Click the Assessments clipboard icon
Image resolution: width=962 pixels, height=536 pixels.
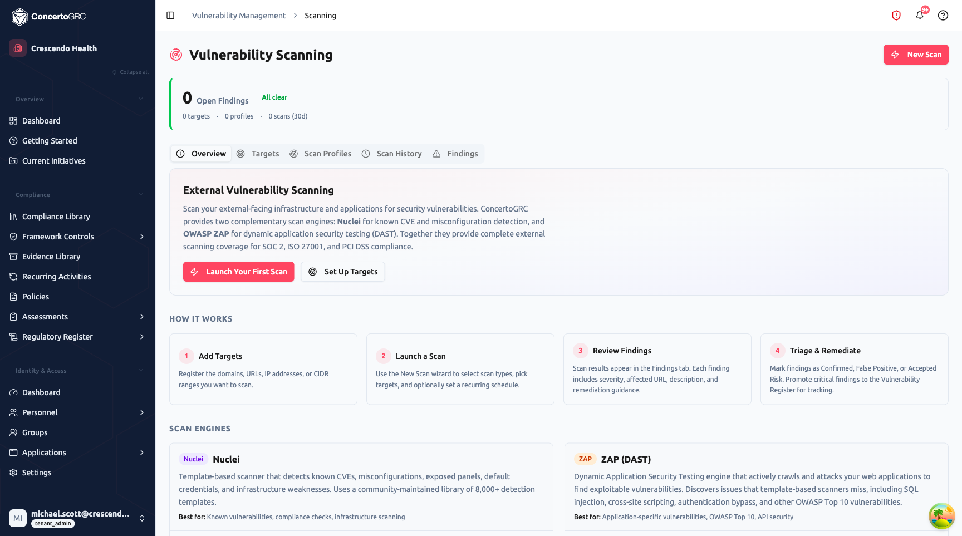coord(13,317)
